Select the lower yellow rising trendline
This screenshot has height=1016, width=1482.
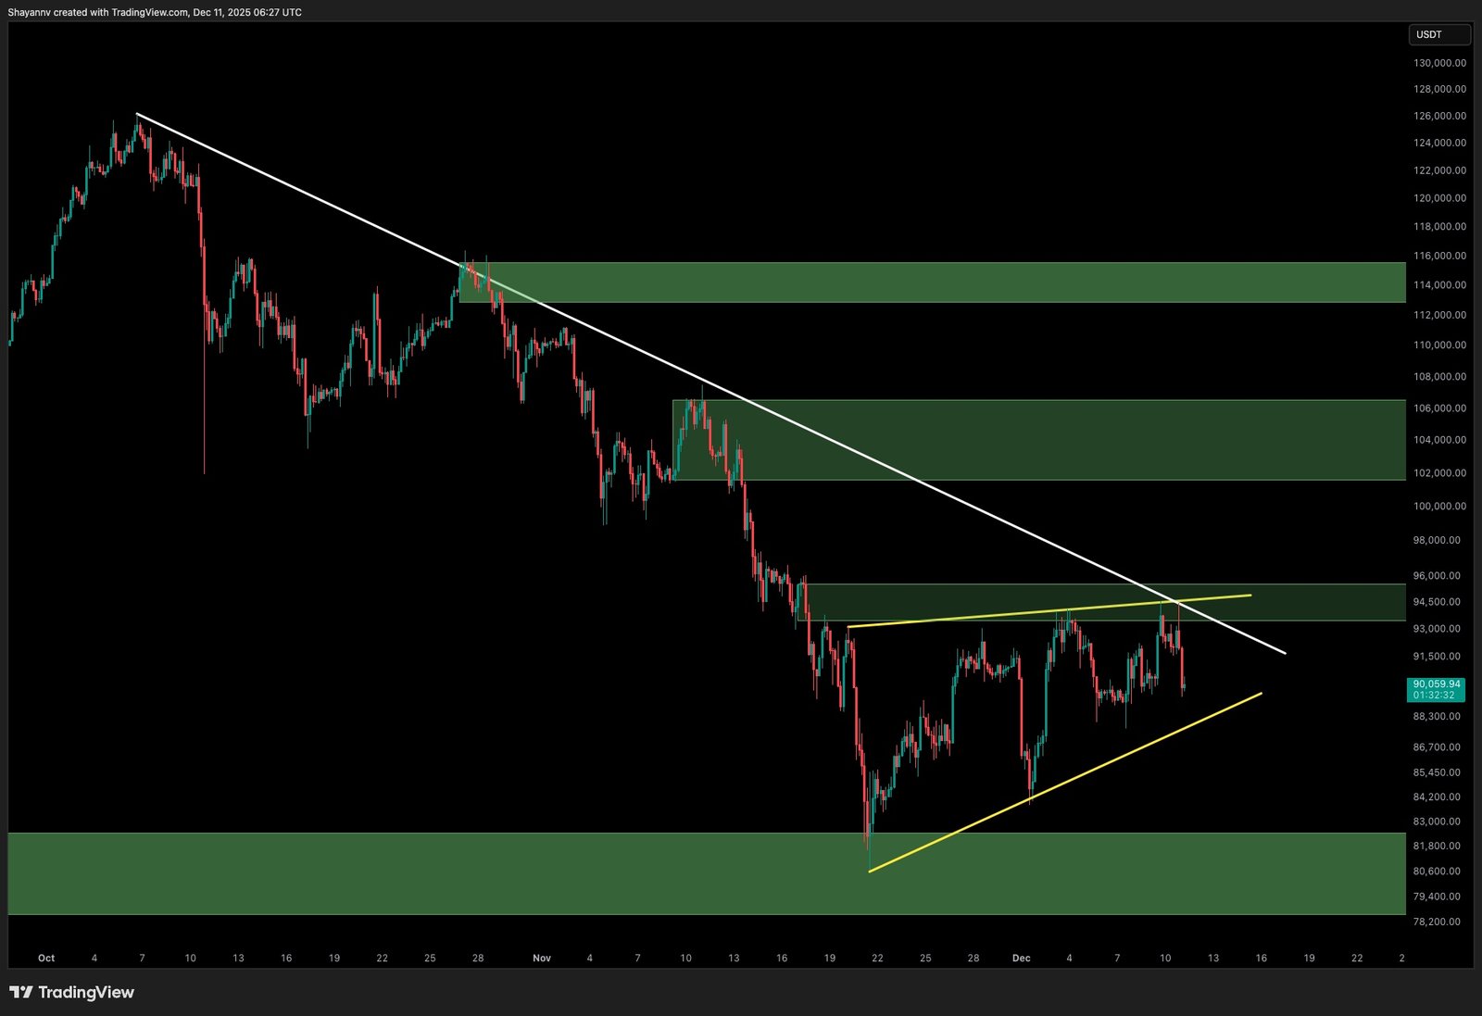(x=1065, y=782)
